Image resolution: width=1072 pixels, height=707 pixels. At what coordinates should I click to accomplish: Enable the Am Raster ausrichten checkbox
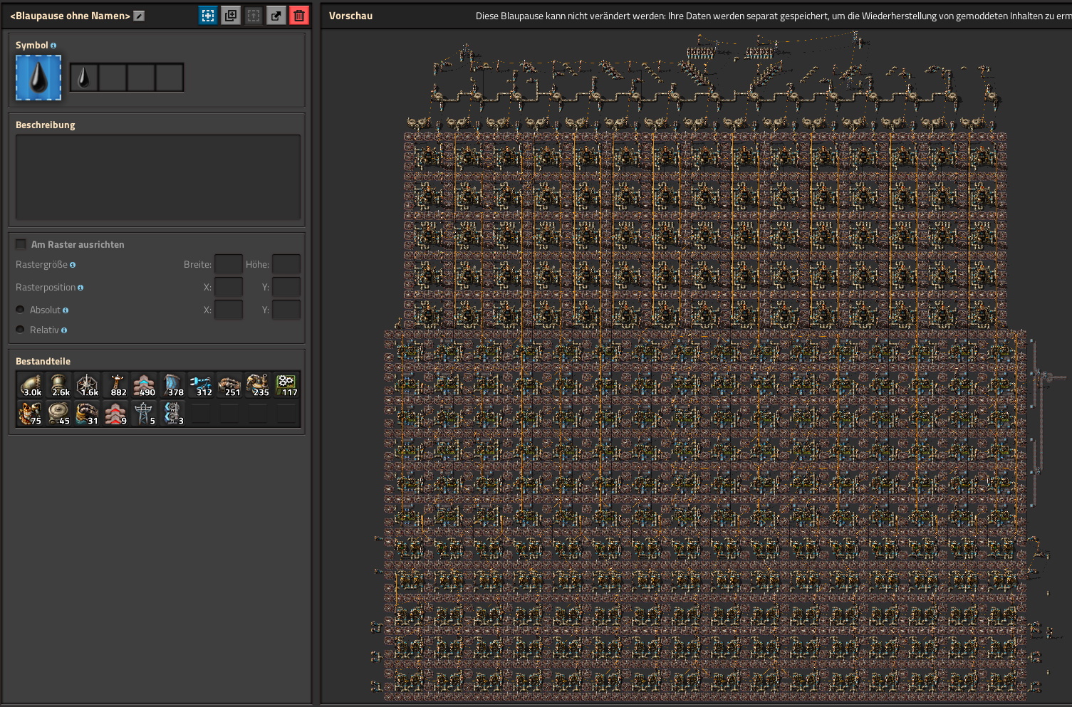pyautogui.click(x=21, y=244)
